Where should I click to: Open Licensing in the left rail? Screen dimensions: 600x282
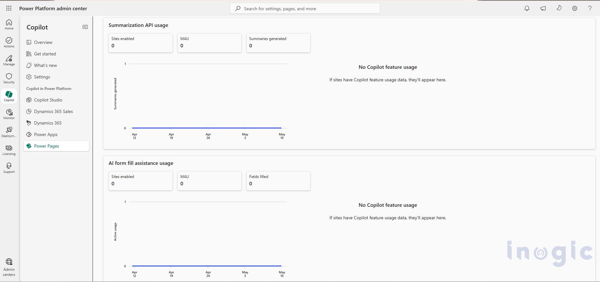click(9, 150)
